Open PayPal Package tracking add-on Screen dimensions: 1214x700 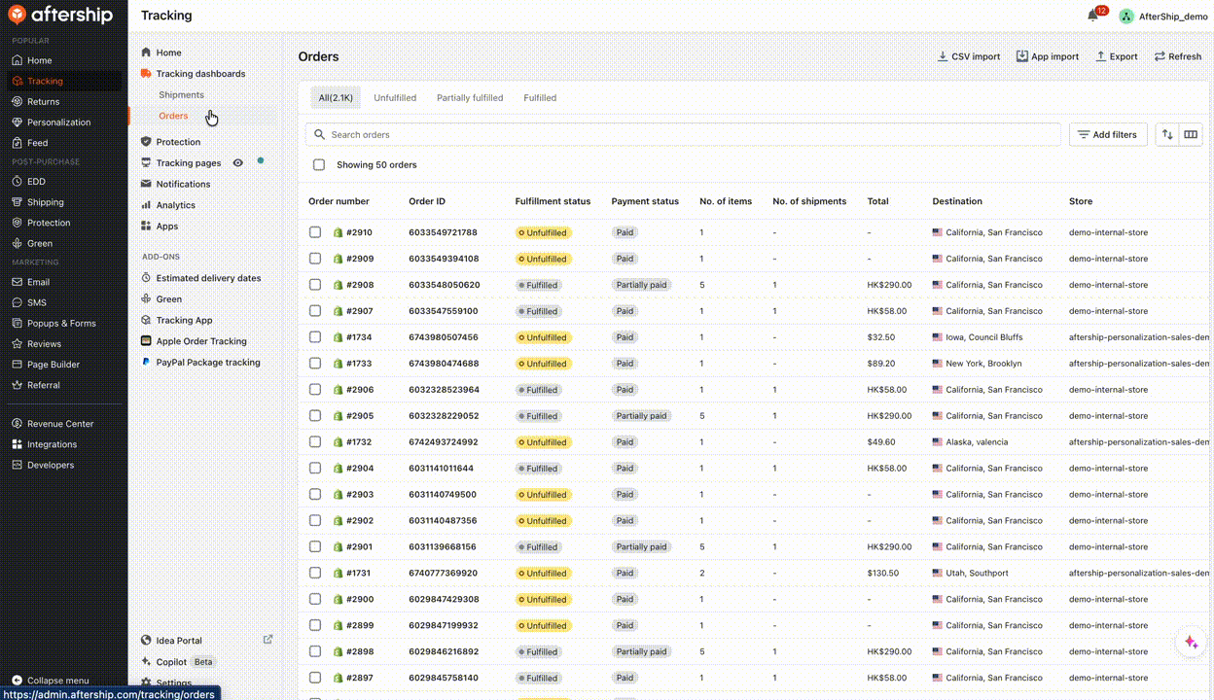[208, 363]
